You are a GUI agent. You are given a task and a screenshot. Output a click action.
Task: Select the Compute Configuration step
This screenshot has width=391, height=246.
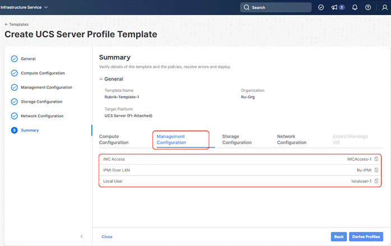click(43, 73)
